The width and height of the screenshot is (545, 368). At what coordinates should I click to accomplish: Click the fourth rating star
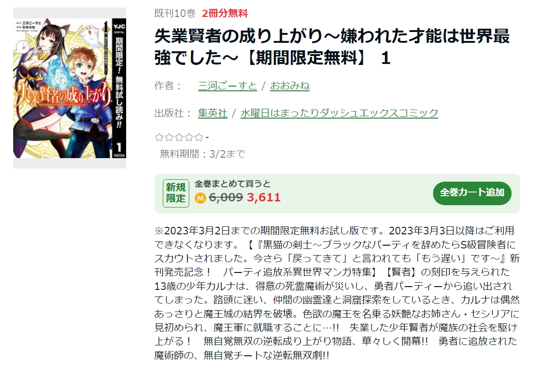(189, 137)
